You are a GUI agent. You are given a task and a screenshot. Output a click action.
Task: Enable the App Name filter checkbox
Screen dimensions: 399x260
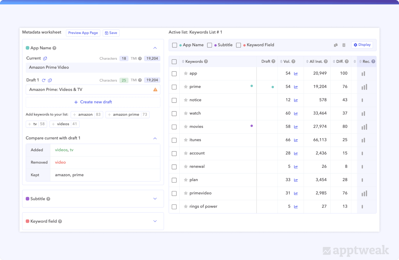coord(175,45)
